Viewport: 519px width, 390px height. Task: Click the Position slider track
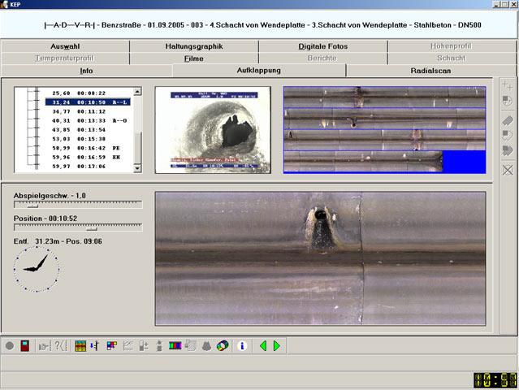pos(77,228)
